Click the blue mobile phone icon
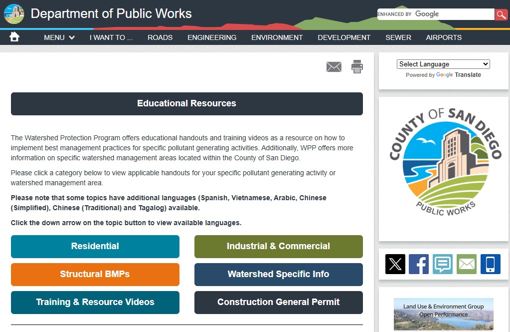 click(490, 264)
